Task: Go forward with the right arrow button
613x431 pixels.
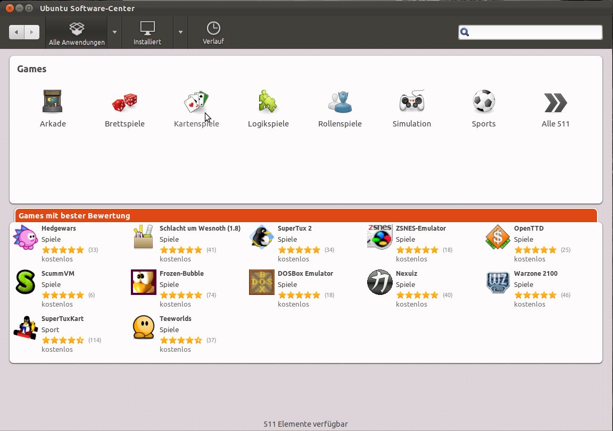Action: point(32,32)
